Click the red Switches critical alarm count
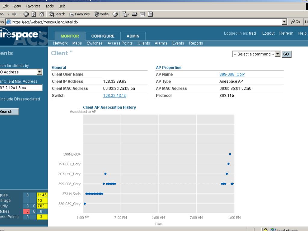This screenshot has width=308, height=231. point(27,211)
